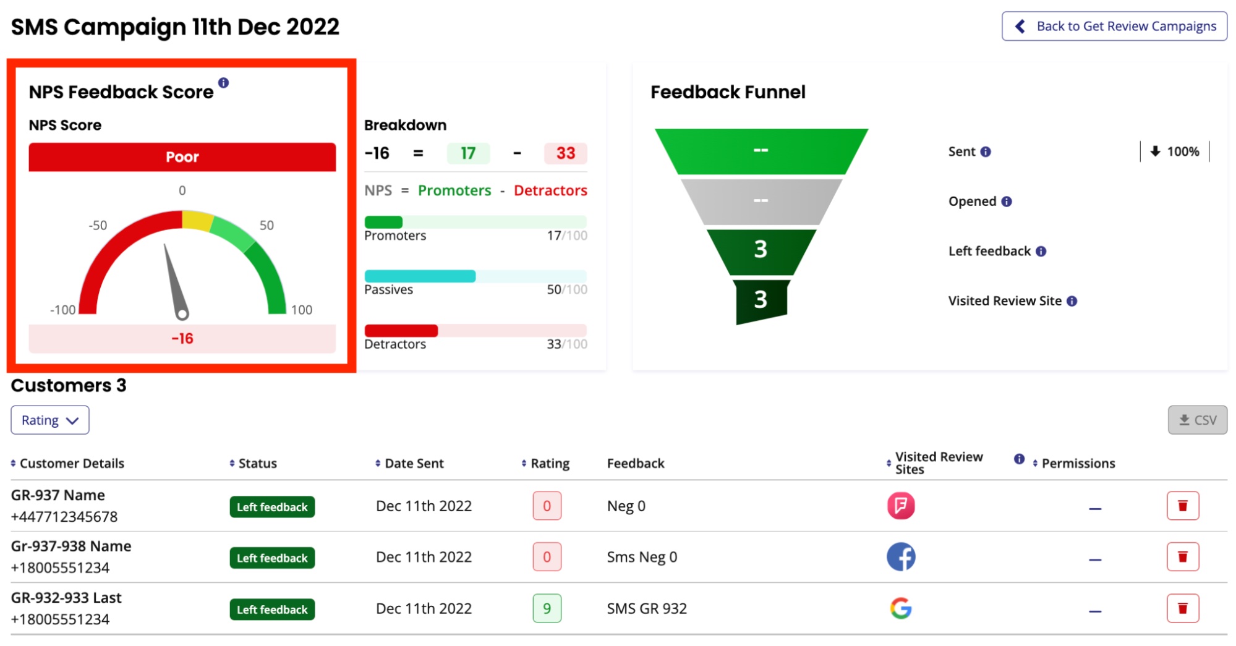Sort by the Permissions column header
Viewport: 1236px width, 646px height.
1074,464
